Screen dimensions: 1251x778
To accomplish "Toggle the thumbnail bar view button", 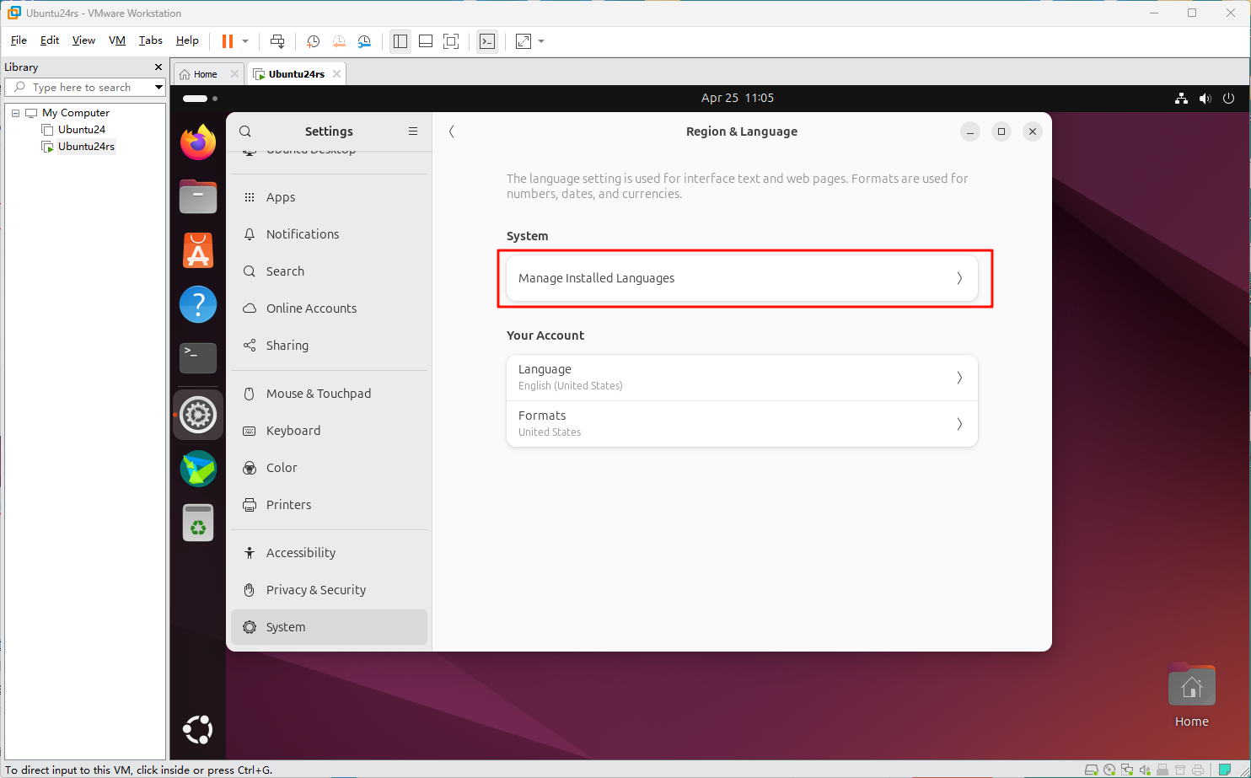I will point(426,41).
